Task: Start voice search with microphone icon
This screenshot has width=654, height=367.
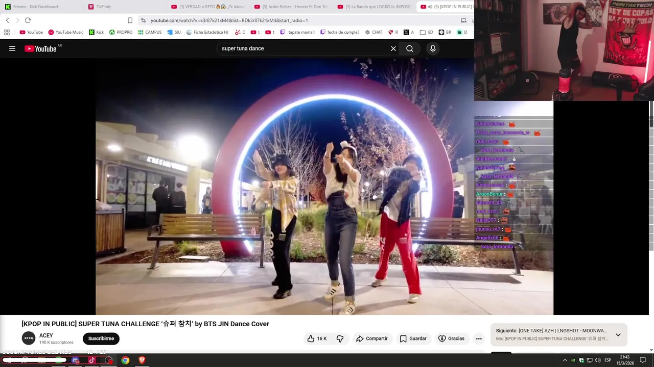Action: pyautogui.click(x=433, y=48)
